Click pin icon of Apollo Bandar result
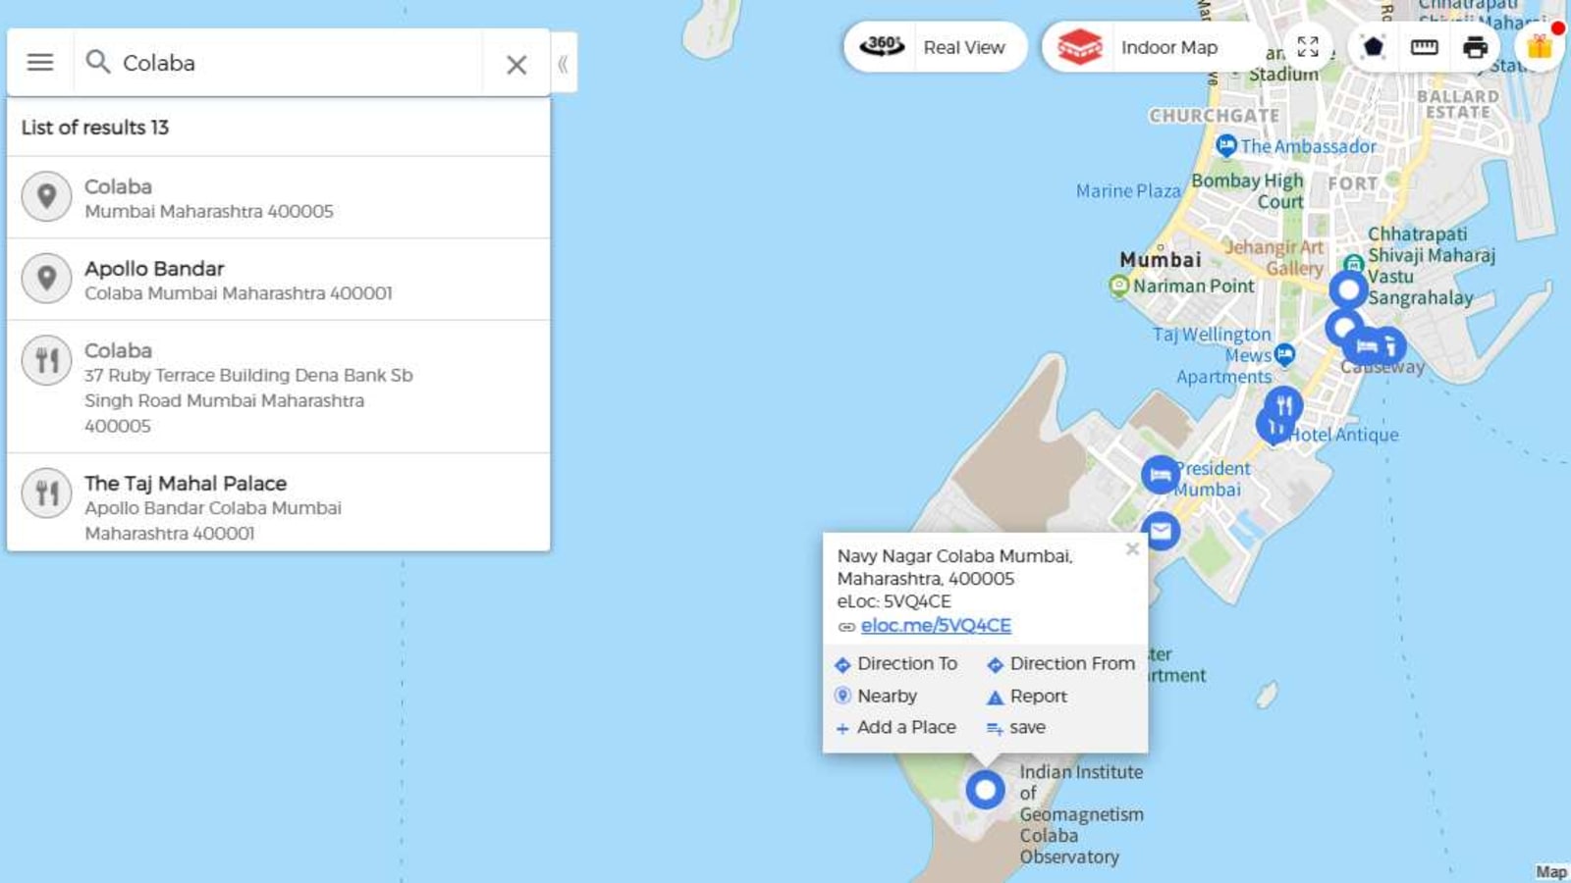The width and height of the screenshot is (1571, 883). pyautogui.click(x=46, y=279)
